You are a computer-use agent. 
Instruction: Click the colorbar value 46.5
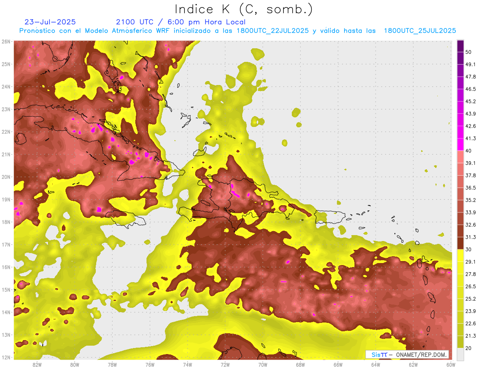[471, 89]
